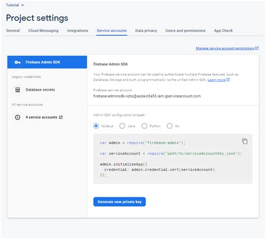Click external link icon after 4 service accounts
The height and width of the screenshot is (239, 266).
[x=61, y=117]
